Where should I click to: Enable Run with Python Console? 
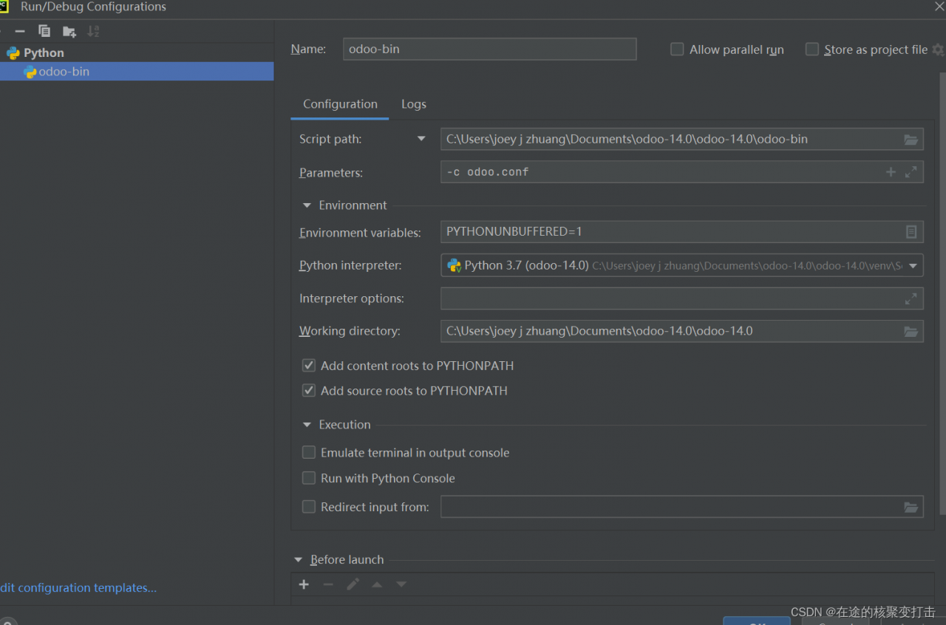309,479
